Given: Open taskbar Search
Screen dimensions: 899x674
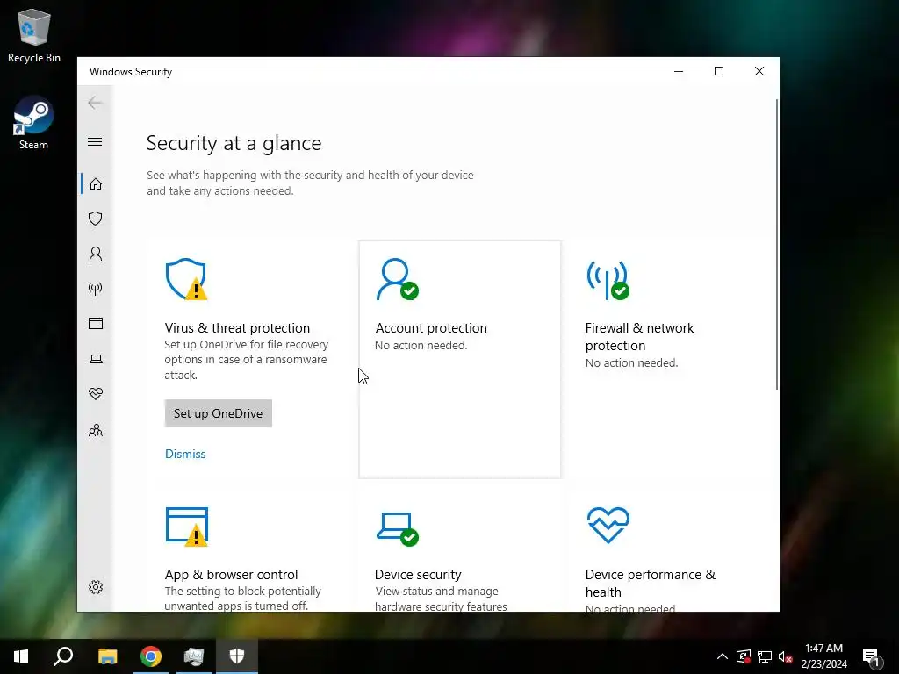Looking at the screenshot, I should pyautogui.click(x=63, y=656).
